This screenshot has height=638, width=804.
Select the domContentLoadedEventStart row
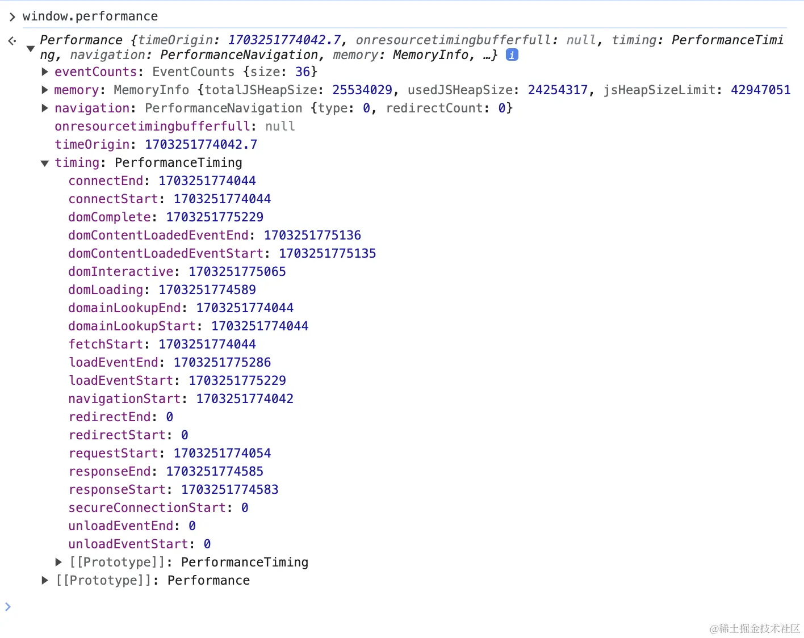(222, 253)
